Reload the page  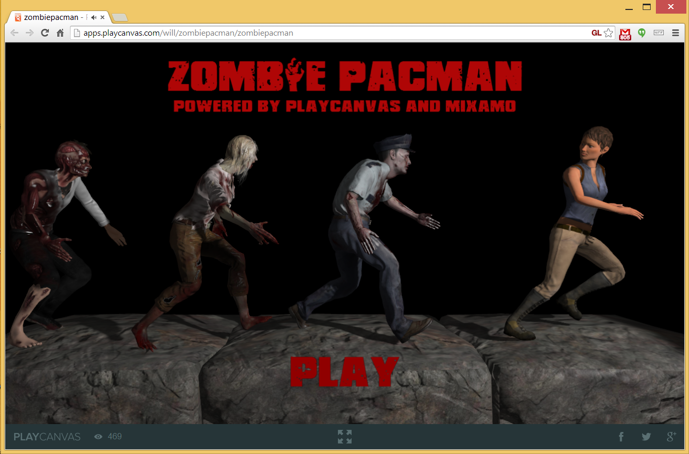[x=45, y=33]
